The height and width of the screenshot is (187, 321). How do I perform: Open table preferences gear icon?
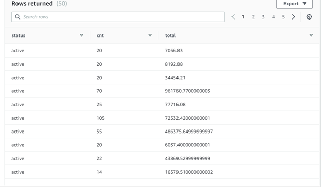click(x=309, y=17)
